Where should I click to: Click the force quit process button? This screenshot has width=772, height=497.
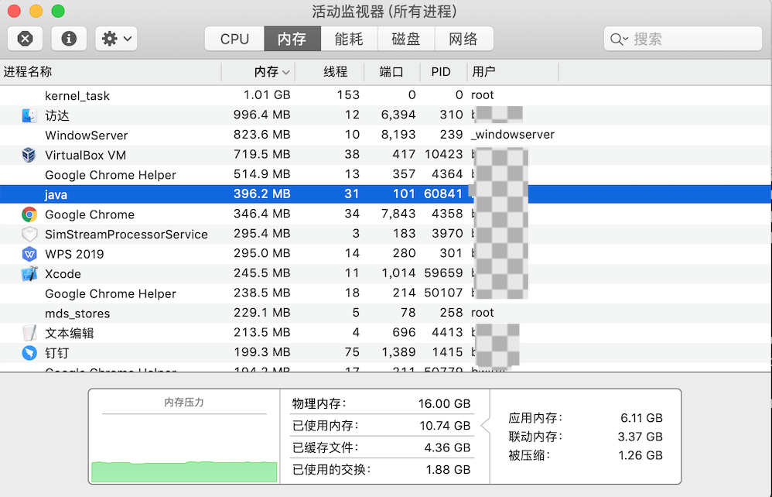(x=25, y=39)
